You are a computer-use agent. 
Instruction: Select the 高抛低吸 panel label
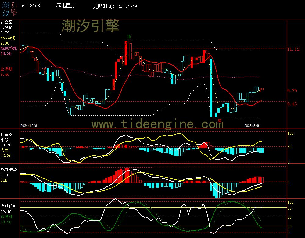point(8,206)
